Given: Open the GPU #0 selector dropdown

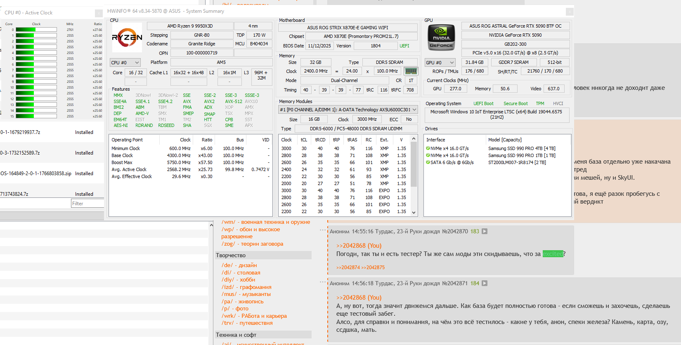Looking at the screenshot, I should pos(440,63).
